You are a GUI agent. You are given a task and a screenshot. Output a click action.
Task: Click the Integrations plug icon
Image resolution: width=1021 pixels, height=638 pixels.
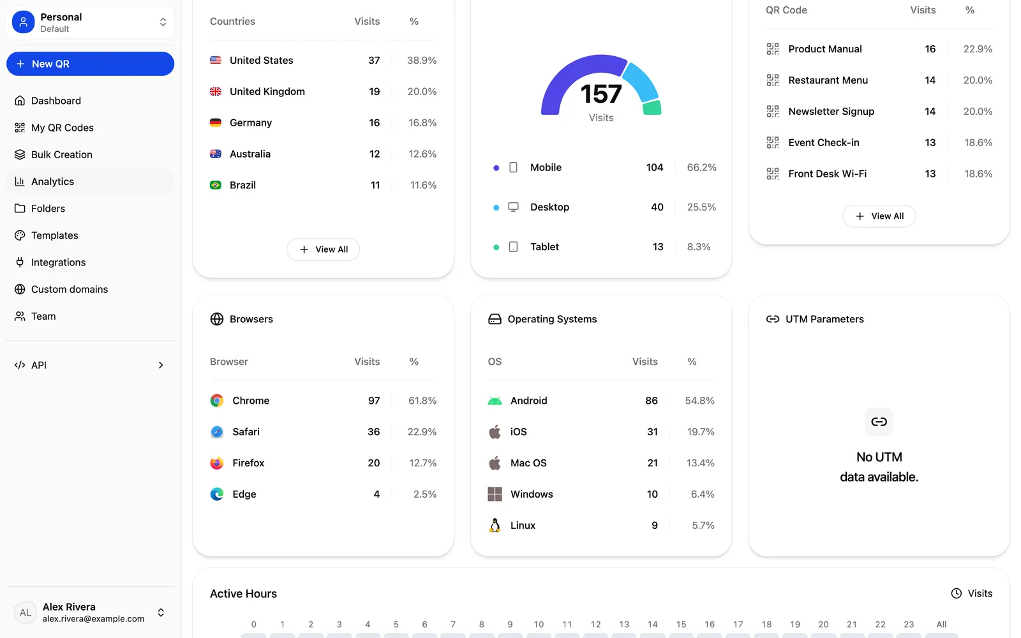tap(20, 262)
